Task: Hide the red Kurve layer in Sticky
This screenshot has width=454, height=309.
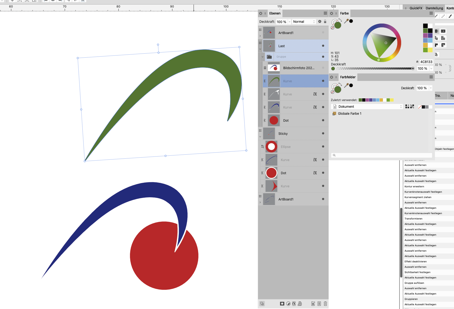Action: (x=323, y=186)
